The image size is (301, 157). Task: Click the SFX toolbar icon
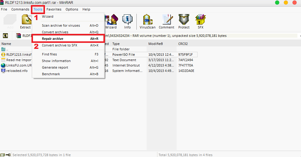point(200,19)
